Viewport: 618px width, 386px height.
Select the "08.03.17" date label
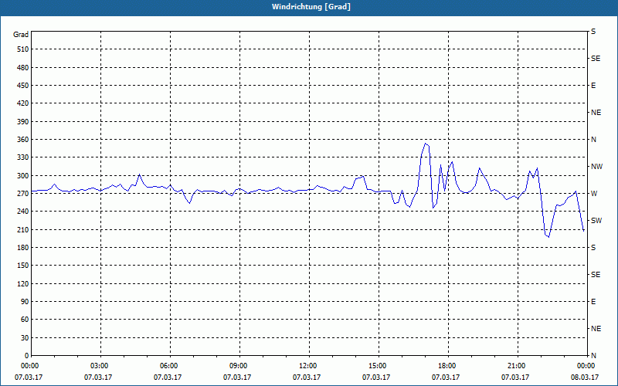585,378
